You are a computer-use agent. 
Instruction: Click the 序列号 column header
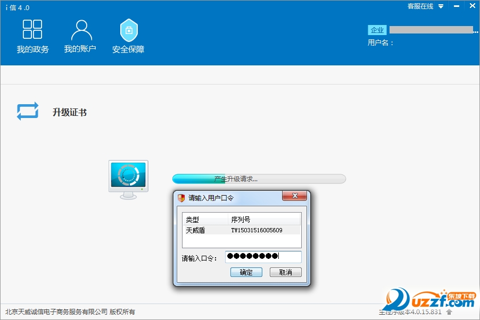264,220
